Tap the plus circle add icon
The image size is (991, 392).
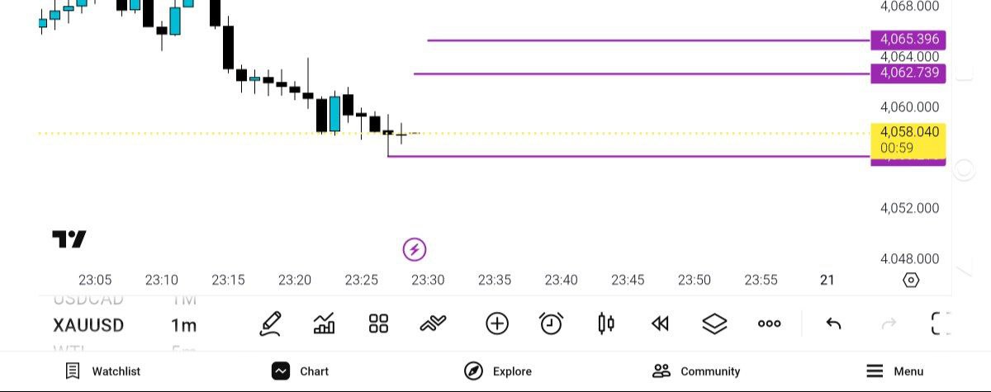[x=497, y=324]
